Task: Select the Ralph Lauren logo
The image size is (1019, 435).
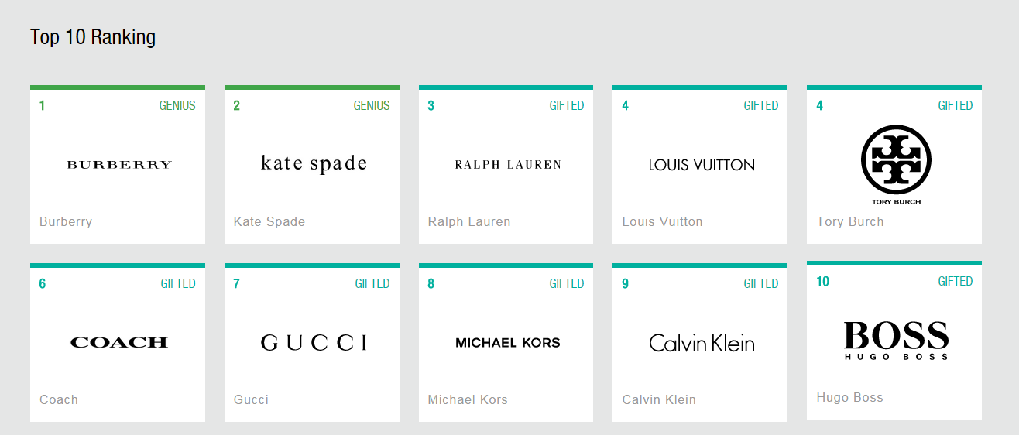Action: pos(508,164)
